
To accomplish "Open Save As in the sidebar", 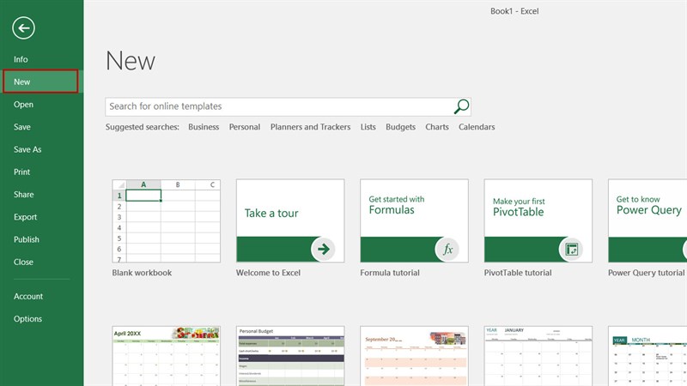I will pos(27,149).
